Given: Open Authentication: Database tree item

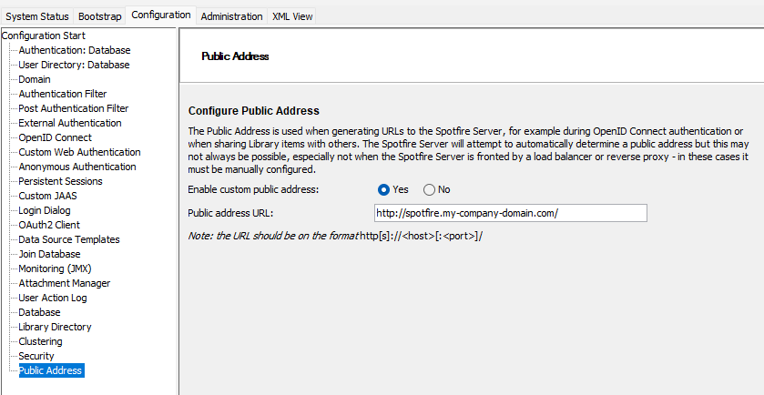Looking at the screenshot, I should click(75, 50).
